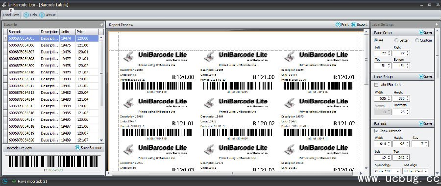The height and width of the screenshot is (186, 441).
Task: Uncheck the Show Barcode checkbox
Action: [376, 131]
